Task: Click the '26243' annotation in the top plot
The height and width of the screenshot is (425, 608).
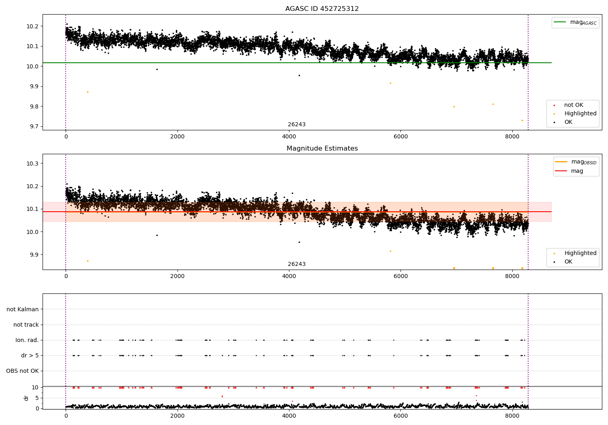Action: coord(297,125)
